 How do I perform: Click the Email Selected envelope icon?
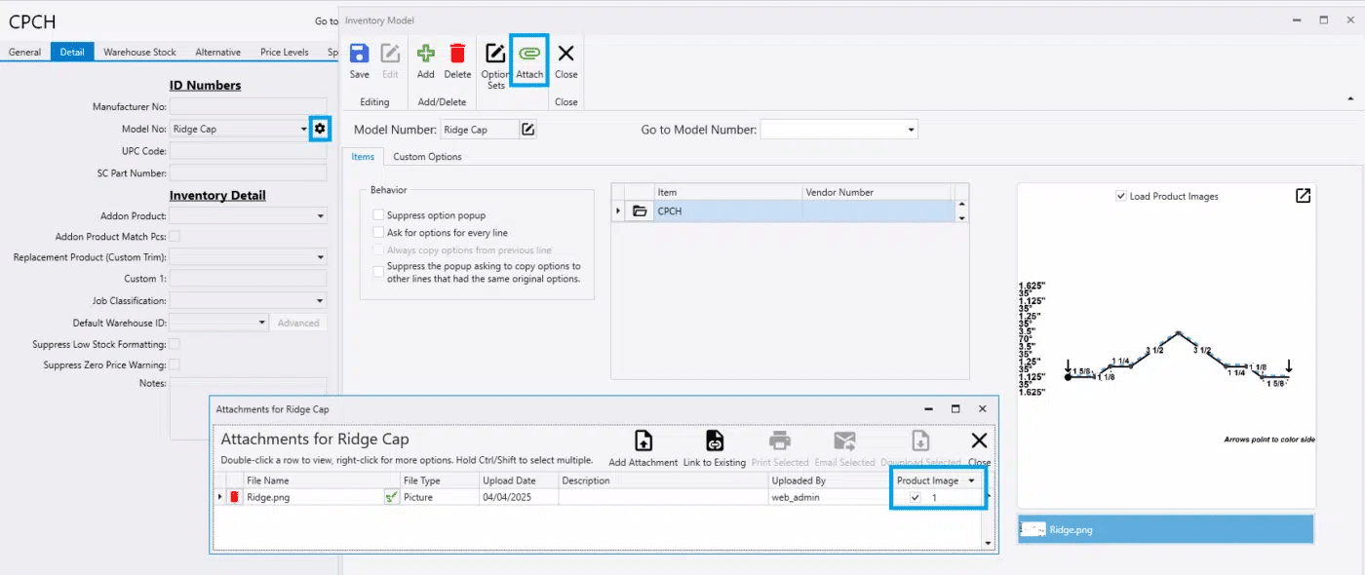coord(844,441)
